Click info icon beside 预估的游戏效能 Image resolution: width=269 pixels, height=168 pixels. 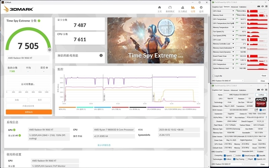(101, 55)
